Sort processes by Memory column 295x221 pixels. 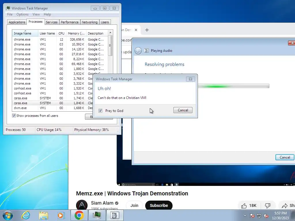click(x=76, y=33)
